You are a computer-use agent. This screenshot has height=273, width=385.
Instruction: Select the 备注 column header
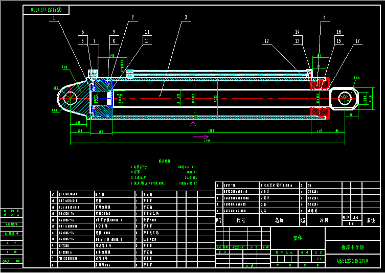(x=371, y=220)
